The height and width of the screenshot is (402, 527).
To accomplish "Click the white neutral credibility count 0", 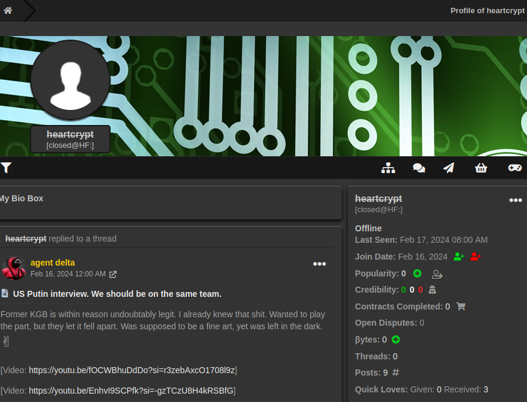I will [412, 290].
